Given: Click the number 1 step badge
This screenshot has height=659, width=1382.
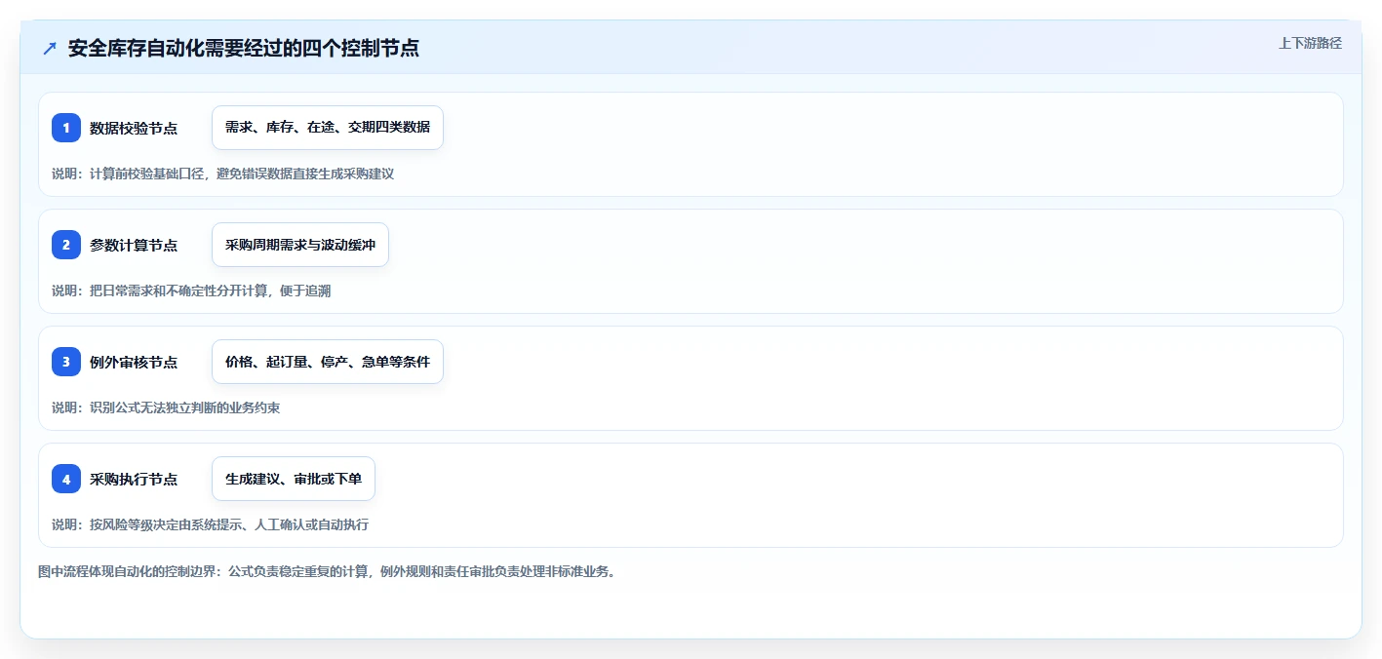Looking at the screenshot, I should coord(66,128).
